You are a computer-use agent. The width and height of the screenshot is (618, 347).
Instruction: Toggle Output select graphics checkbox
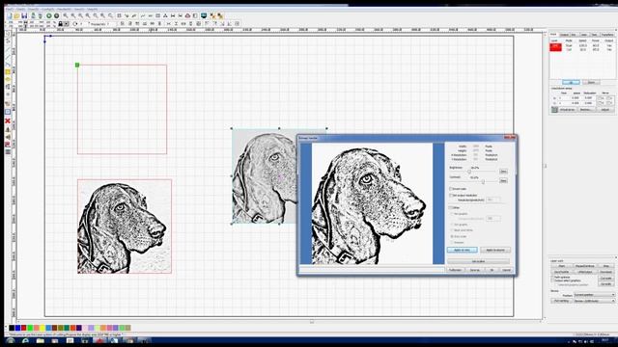tap(552, 280)
